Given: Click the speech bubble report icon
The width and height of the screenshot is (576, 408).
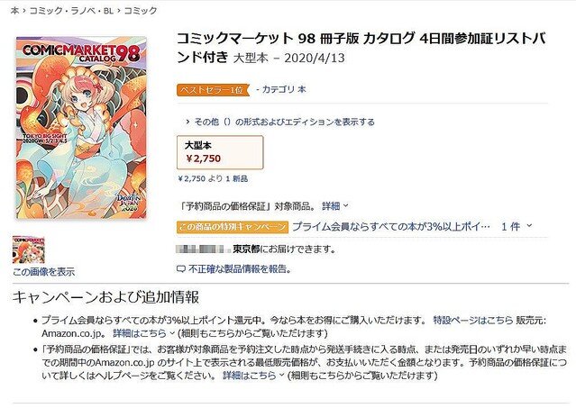Looking at the screenshot, I should 181,269.
